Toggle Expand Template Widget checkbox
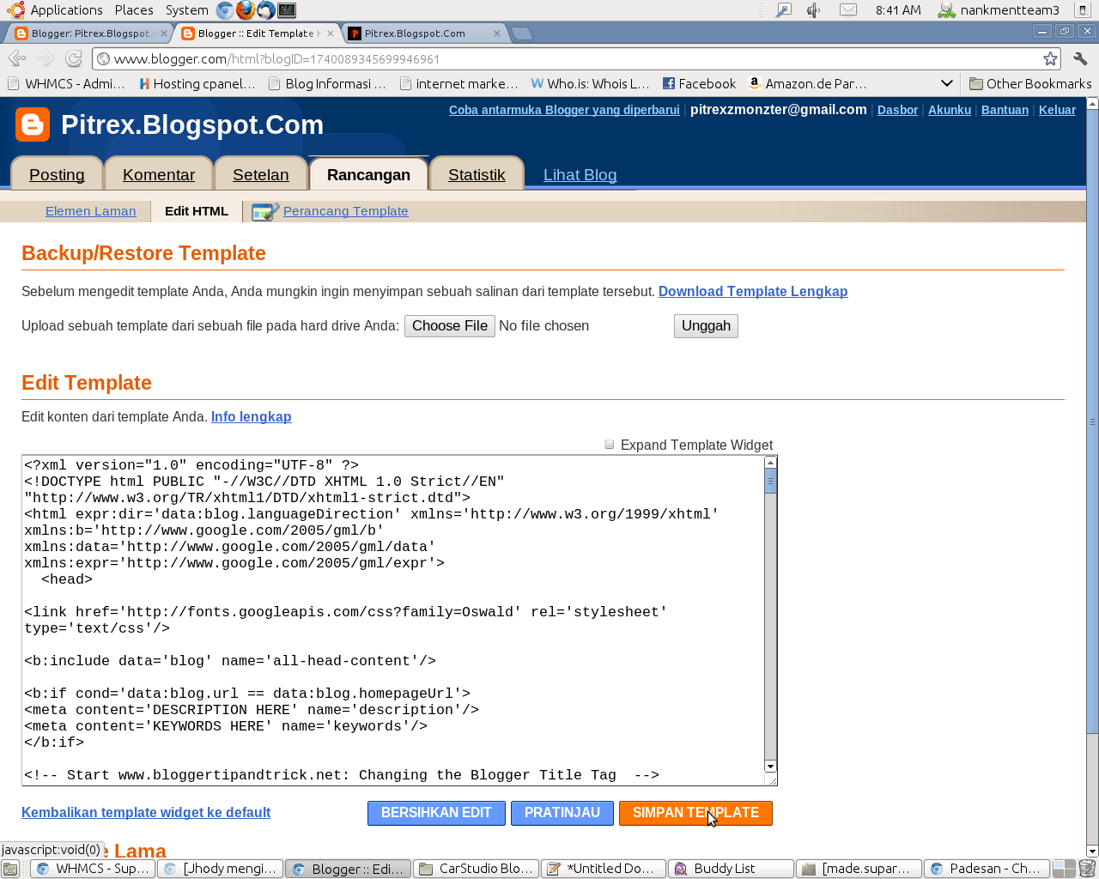Screen dimensions: 1099x879 (610, 445)
